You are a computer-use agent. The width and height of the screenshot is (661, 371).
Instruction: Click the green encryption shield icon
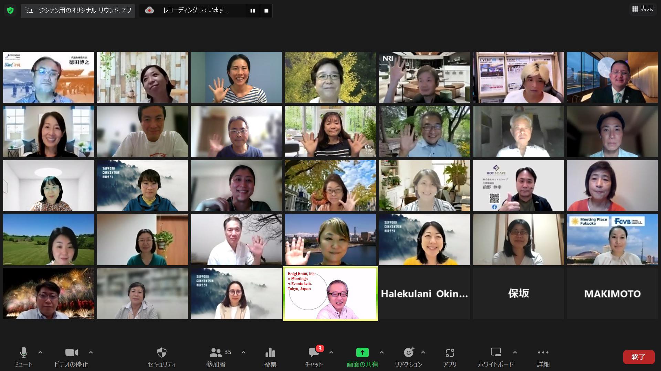point(10,11)
